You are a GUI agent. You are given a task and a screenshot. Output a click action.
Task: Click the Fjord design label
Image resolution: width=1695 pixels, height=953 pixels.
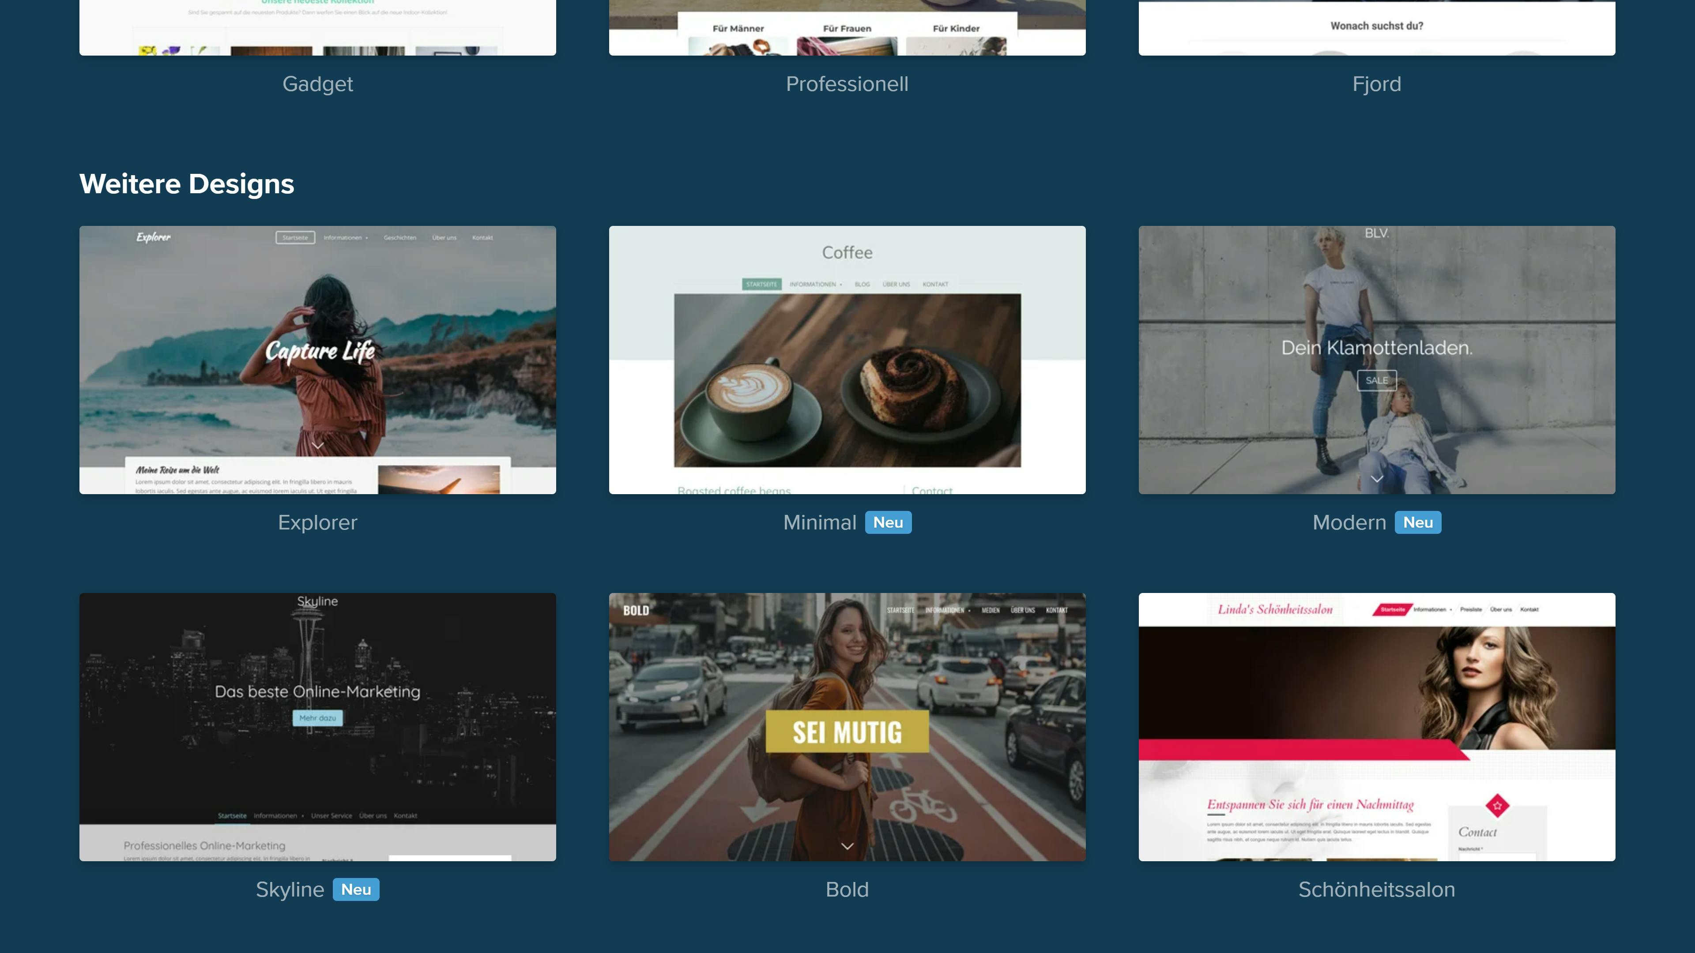click(1377, 84)
